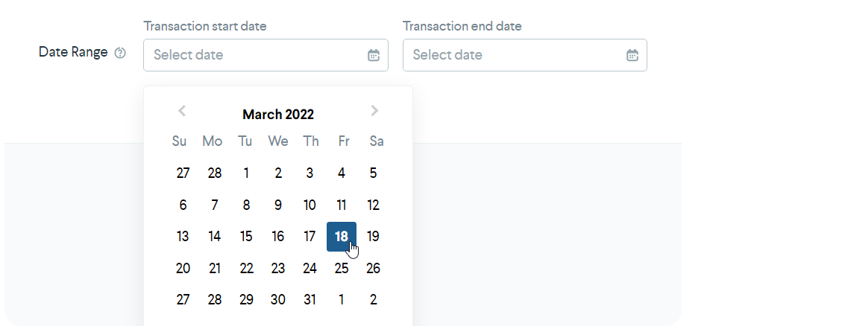Select March 15 date cell
Viewport: 845px width, 329px height.
point(246,237)
